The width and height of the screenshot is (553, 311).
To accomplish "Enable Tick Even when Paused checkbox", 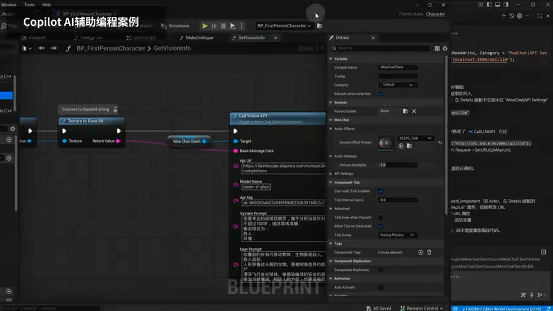I will [381, 217].
